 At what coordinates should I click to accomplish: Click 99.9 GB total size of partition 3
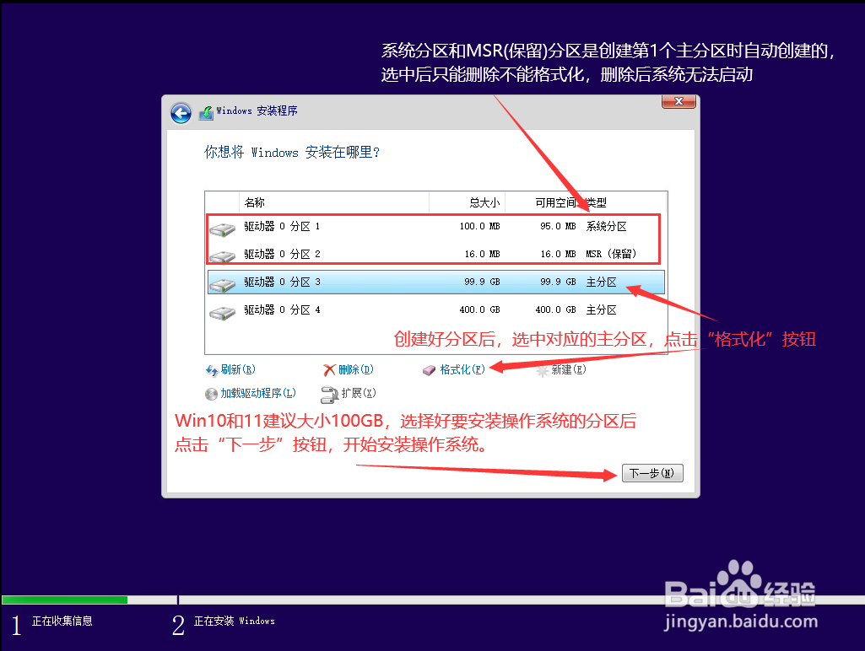pos(482,282)
